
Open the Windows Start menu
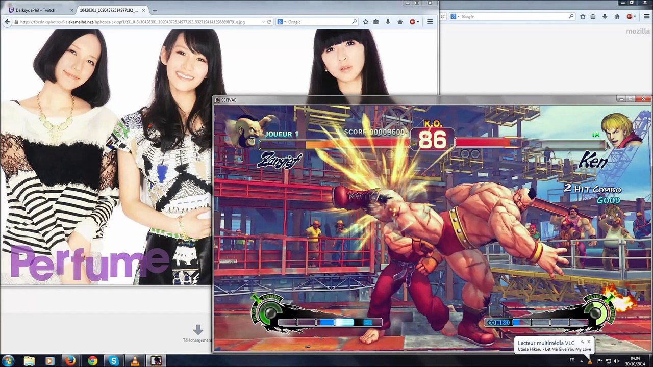pos(8,360)
